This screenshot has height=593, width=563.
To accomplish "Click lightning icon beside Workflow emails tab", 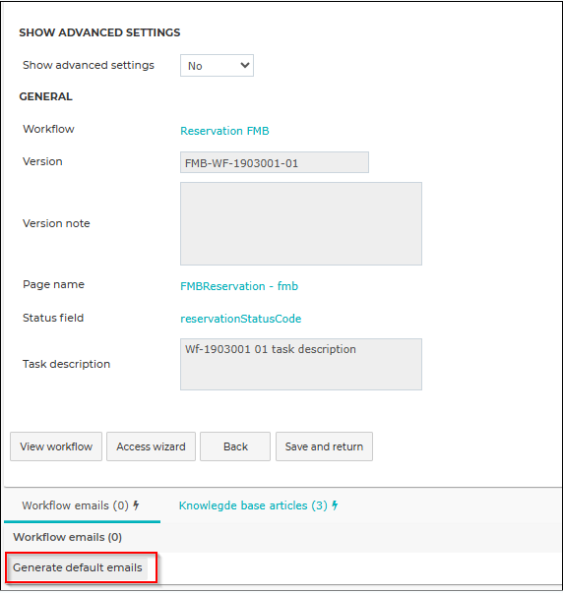I will coord(136,505).
